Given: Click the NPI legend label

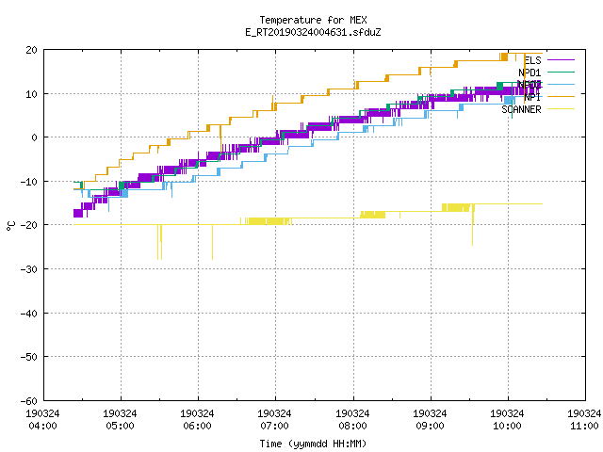Looking at the screenshot, I should pos(532,97).
